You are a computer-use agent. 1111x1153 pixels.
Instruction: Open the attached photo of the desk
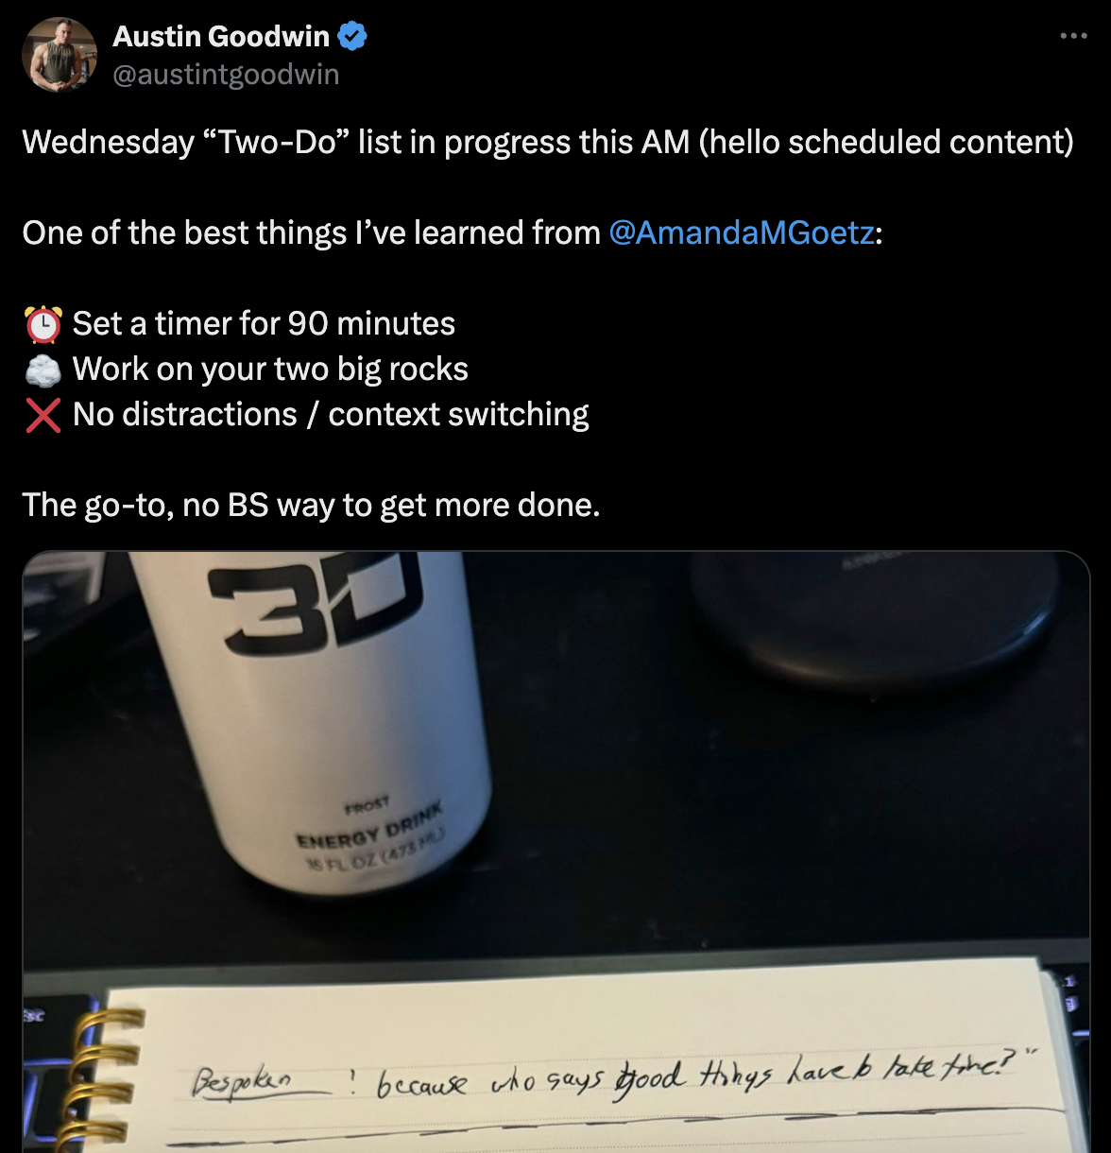(x=556, y=852)
